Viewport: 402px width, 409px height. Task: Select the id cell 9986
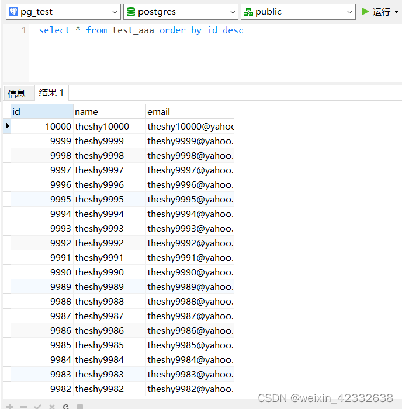(x=42, y=330)
